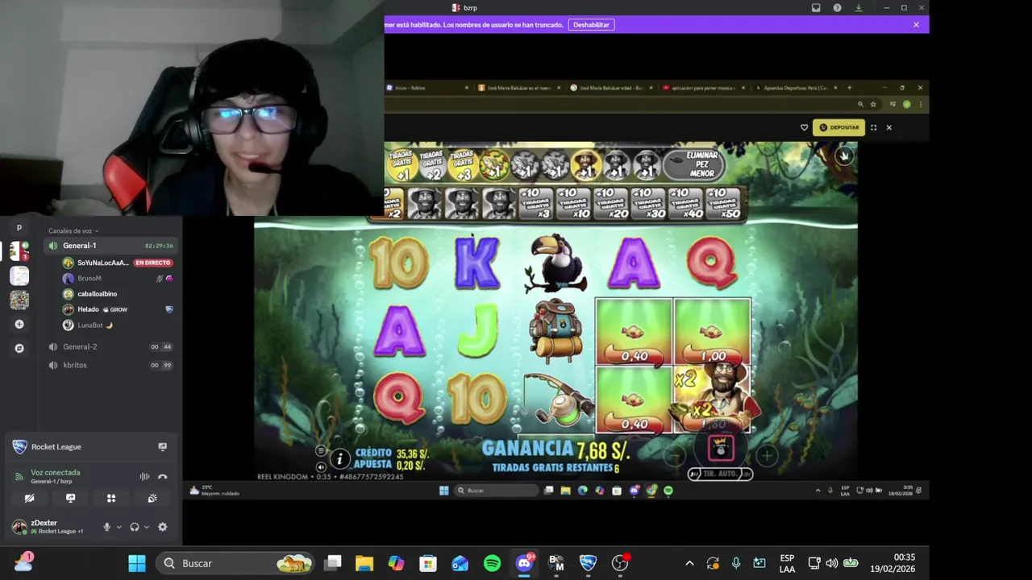Click the Discord download update arrow icon
The width and height of the screenshot is (1032, 580).
(858, 8)
